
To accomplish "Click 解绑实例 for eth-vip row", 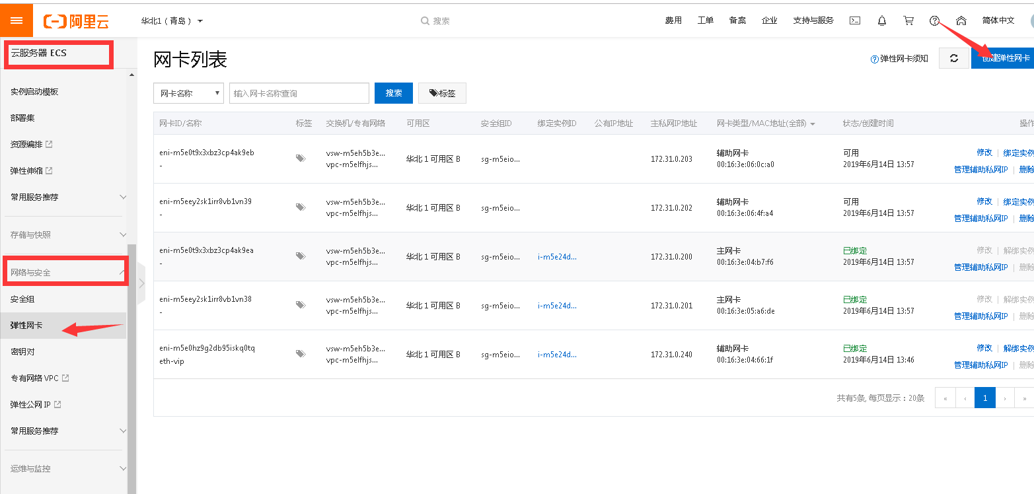I will click(x=1019, y=348).
